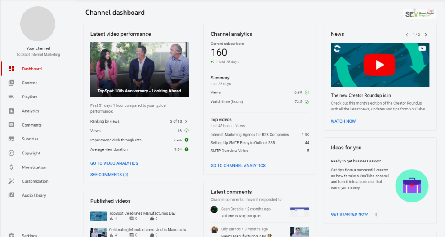Select Copyright in the sidebar
The height and width of the screenshot is (237, 445).
point(31,153)
